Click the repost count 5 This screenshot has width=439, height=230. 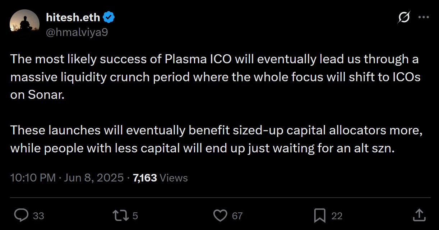tap(135, 216)
